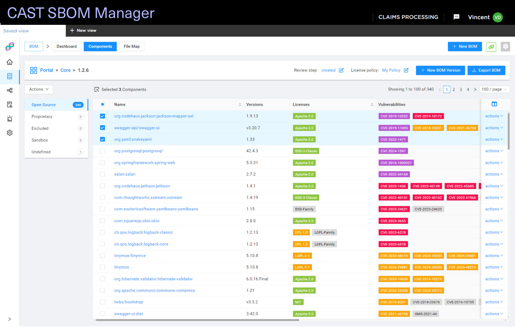Uncheck org.yaml:snakeyaml component

[103, 139]
